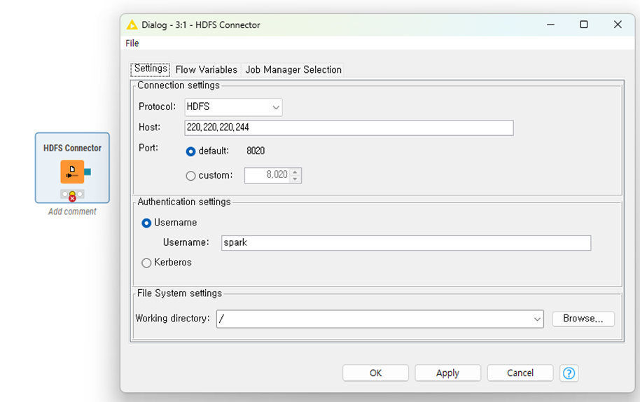The image size is (640, 402).
Task: Expand the Working directory dropdown arrow
Action: pos(537,319)
